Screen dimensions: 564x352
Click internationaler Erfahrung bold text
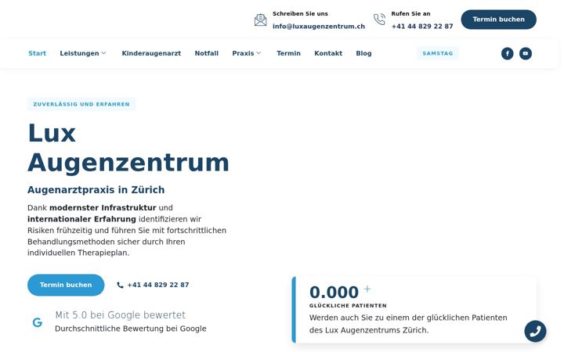tap(81, 219)
